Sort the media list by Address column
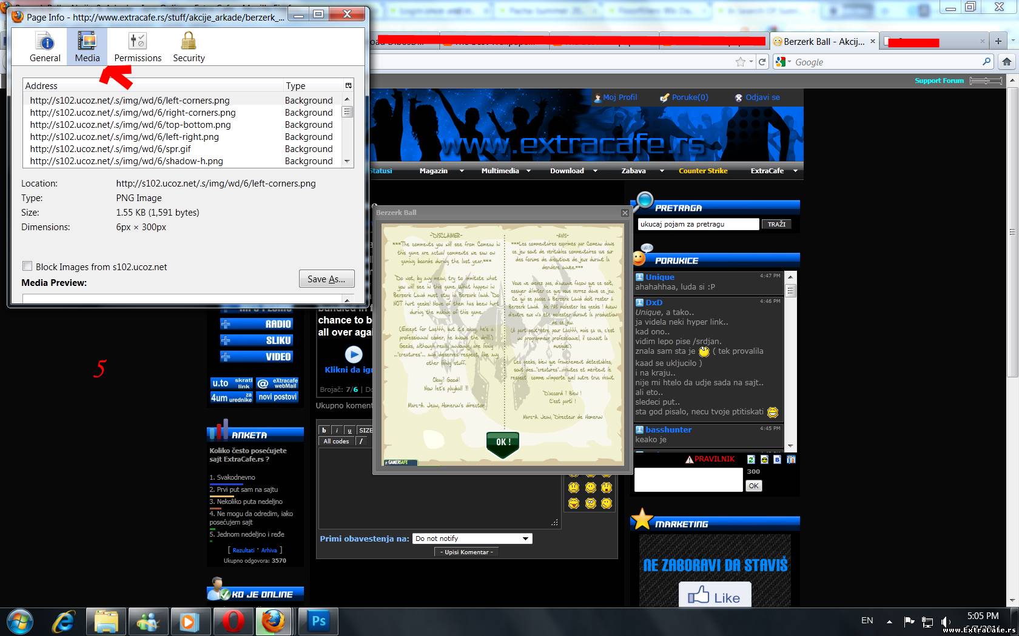This screenshot has width=1019, height=636. pyautogui.click(x=153, y=86)
